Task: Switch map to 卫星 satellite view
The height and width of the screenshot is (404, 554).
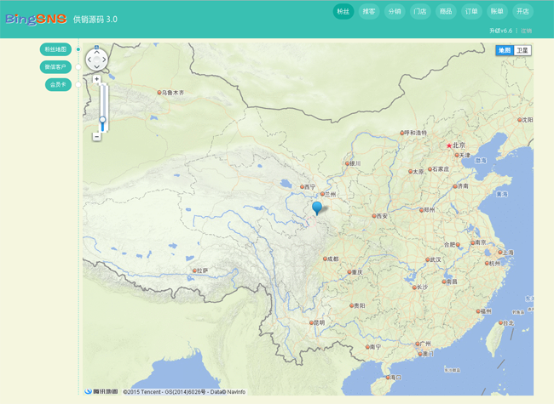Action: point(522,50)
